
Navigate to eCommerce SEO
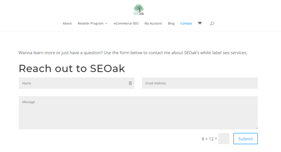[x=126, y=23]
